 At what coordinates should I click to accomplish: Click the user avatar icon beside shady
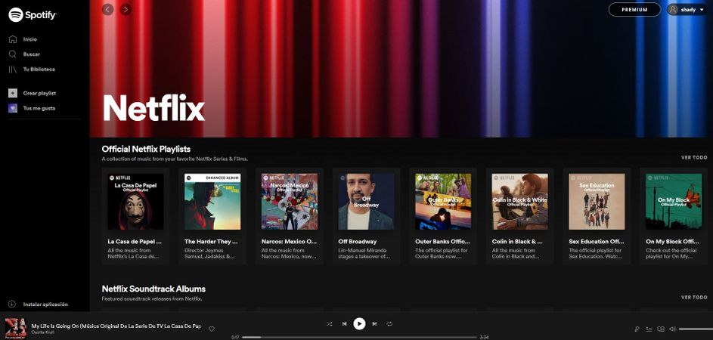(x=673, y=10)
